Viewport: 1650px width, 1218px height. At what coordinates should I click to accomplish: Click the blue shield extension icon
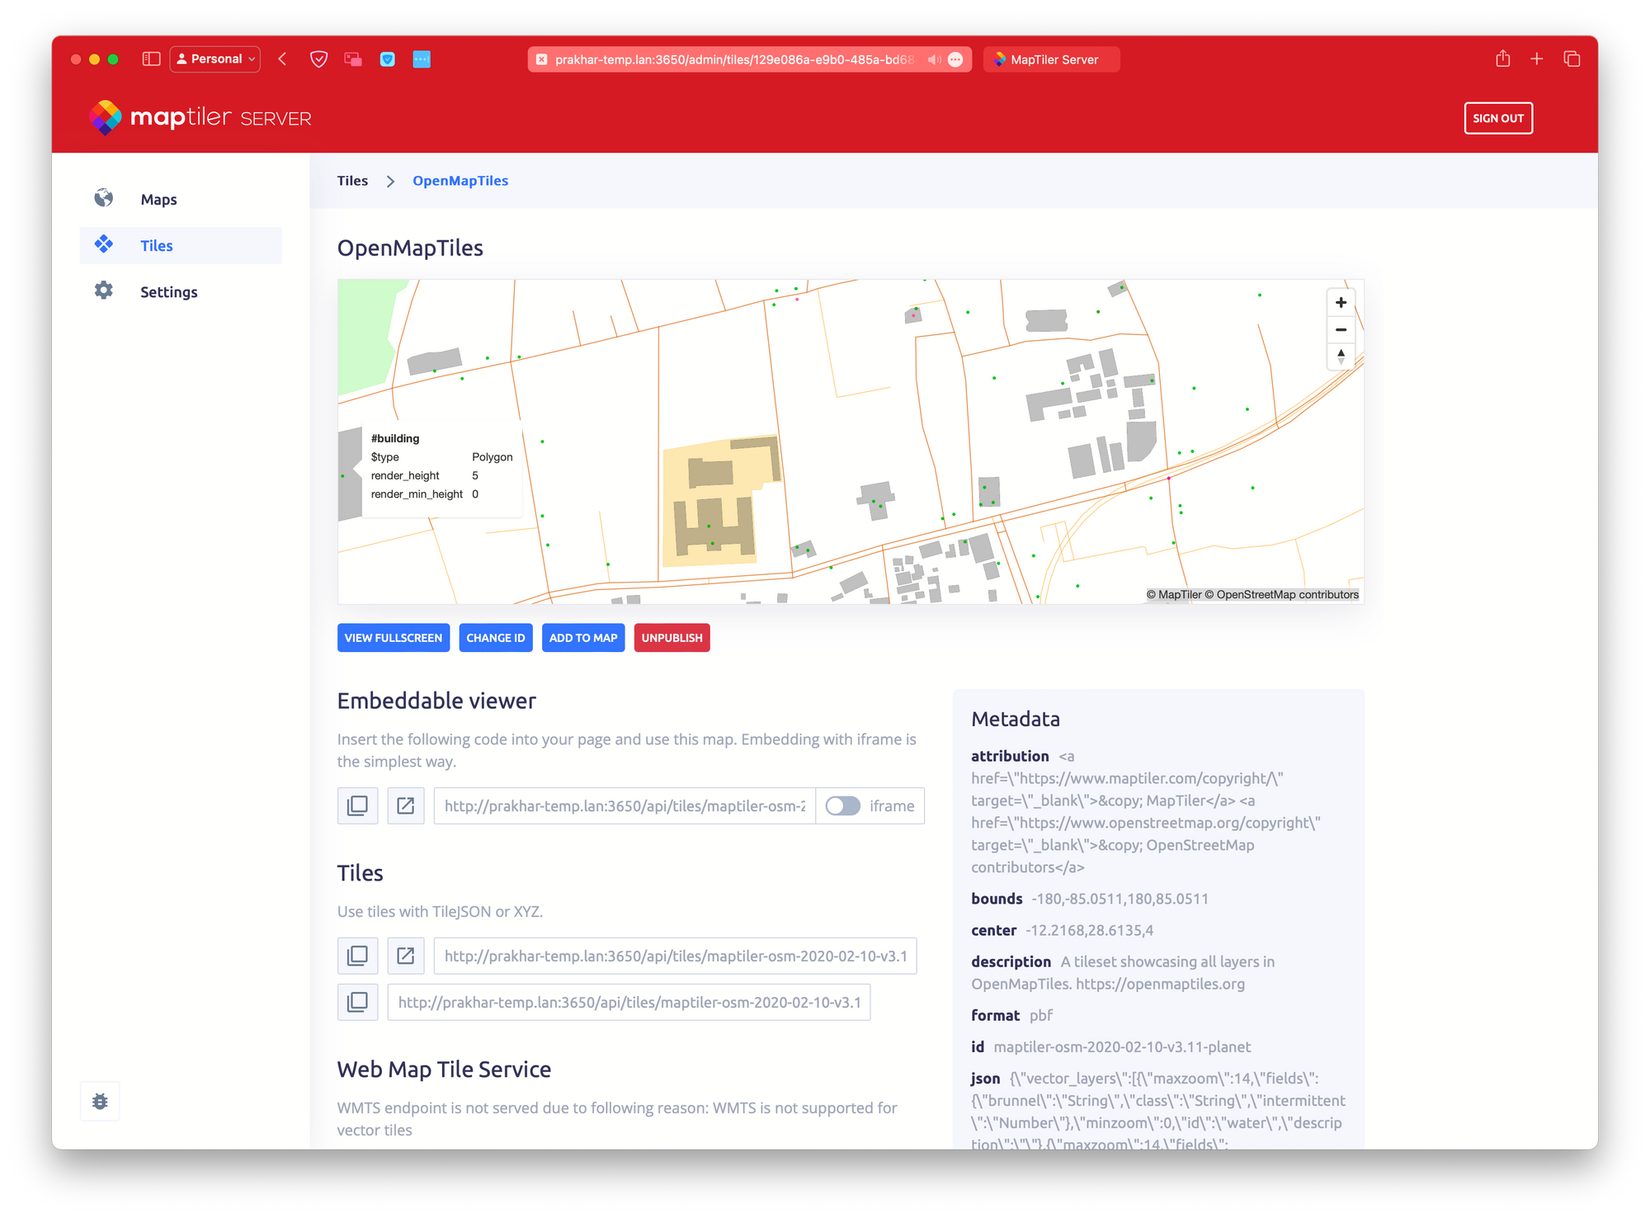pyautogui.click(x=387, y=59)
